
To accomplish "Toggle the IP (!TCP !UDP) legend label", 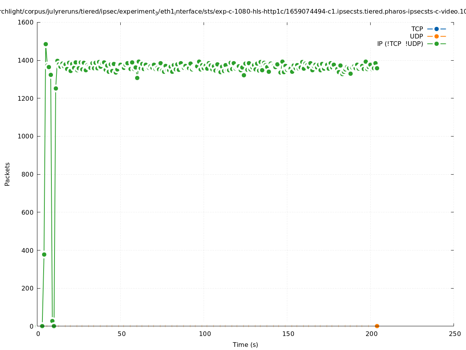I will (400, 44).
